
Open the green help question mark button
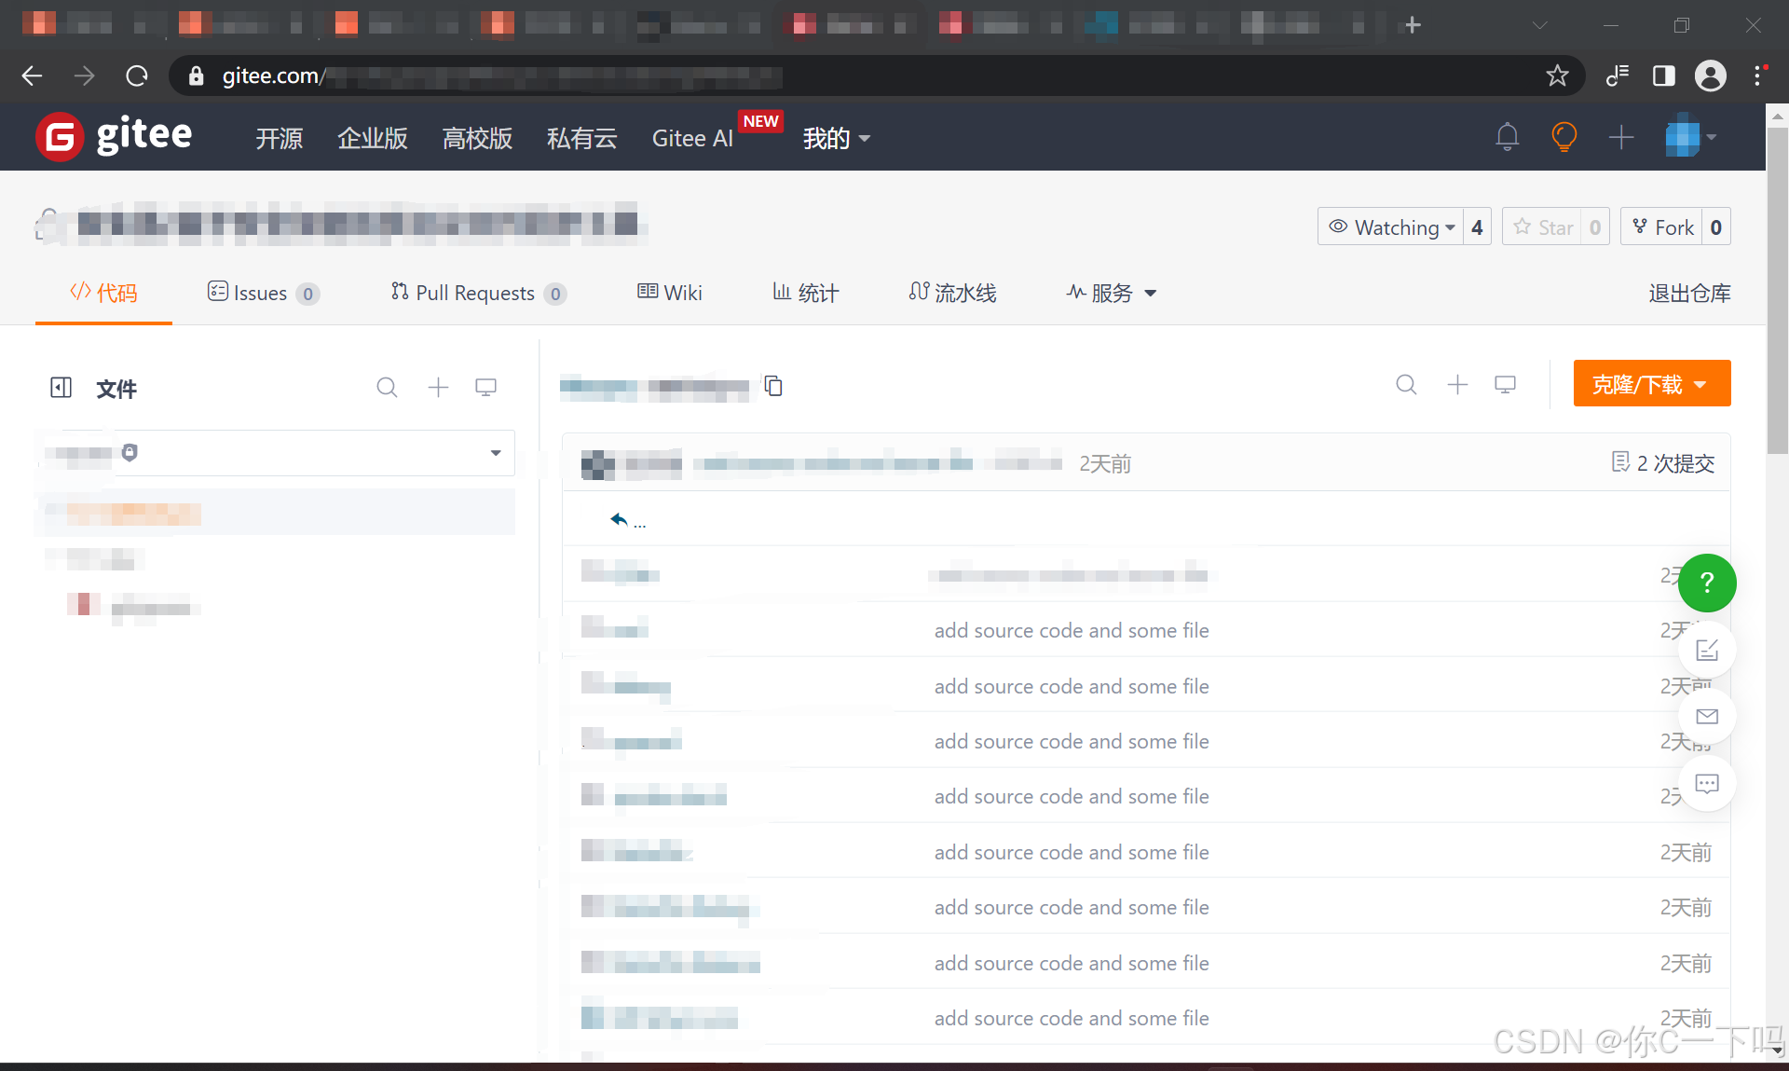[1706, 584]
